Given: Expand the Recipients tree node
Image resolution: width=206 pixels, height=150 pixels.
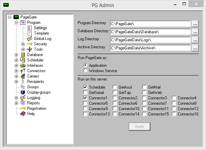Looking at the screenshot, I should 16,82.
